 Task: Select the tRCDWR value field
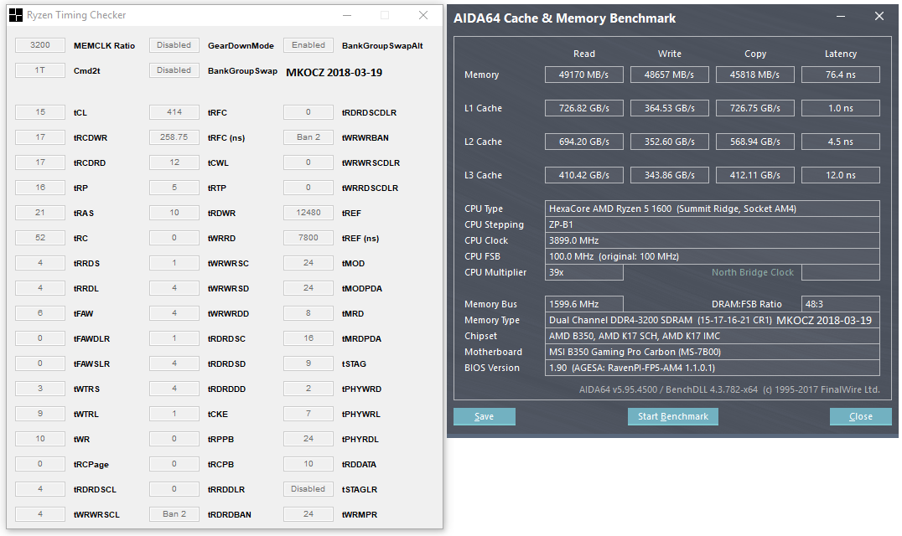click(x=40, y=137)
